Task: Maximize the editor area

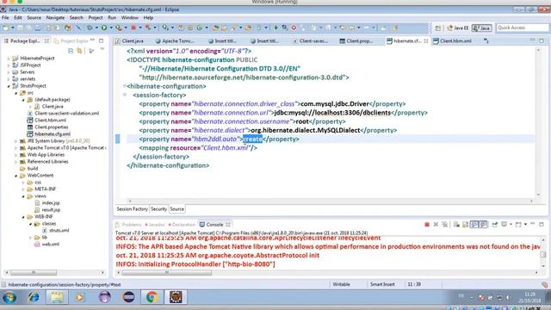Action: (542, 40)
